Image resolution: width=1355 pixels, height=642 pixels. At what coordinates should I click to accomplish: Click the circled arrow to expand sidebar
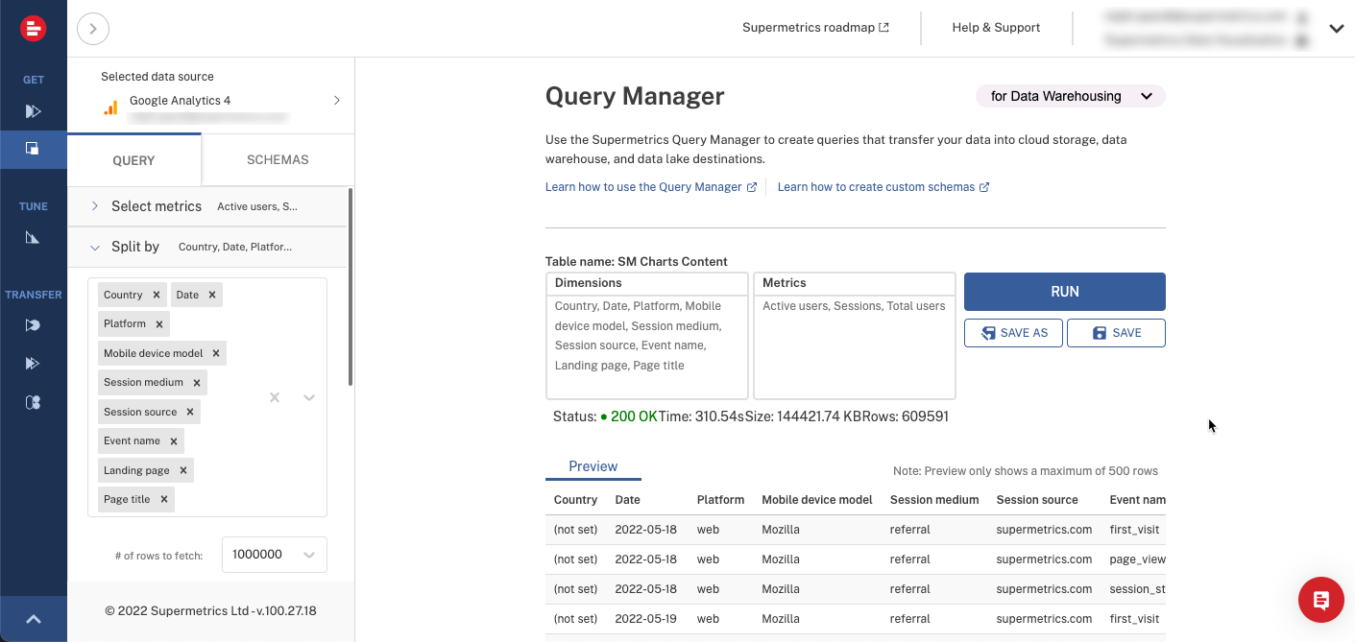click(x=93, y=29)
